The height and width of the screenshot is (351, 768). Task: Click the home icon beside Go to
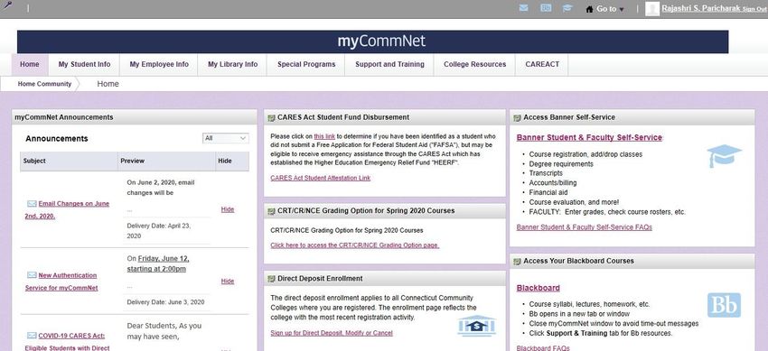tap(589, 9)
